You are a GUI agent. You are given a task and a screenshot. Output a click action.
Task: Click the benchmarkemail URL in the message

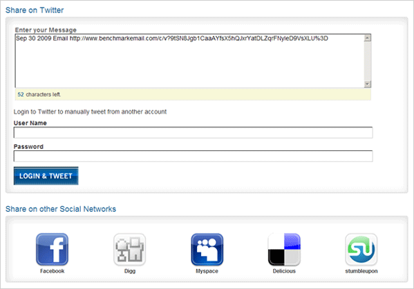pos(199,39)
